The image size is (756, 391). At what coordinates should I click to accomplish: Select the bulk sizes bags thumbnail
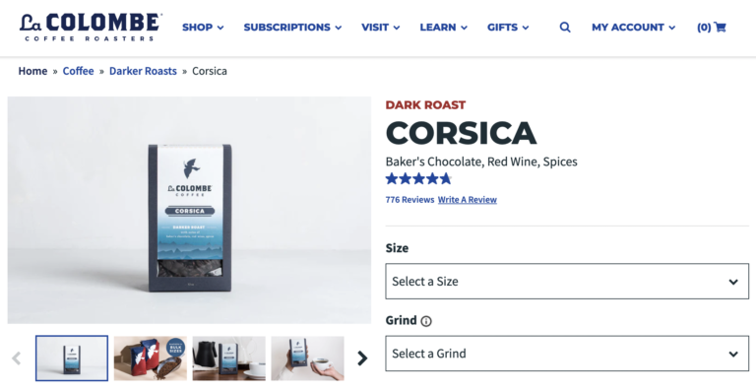[x=151, y=358]
